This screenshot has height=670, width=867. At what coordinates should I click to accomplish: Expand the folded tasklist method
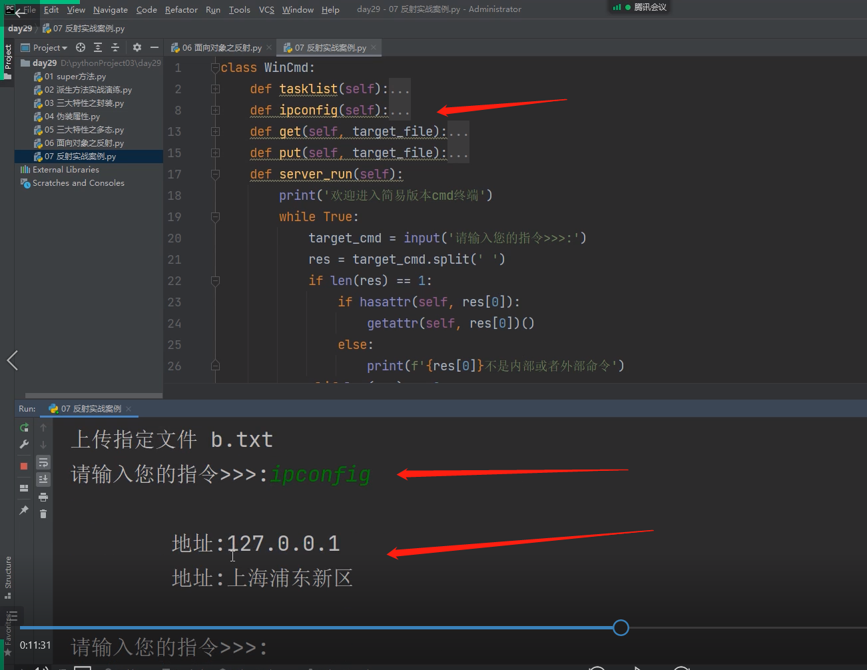pos(215,89)
